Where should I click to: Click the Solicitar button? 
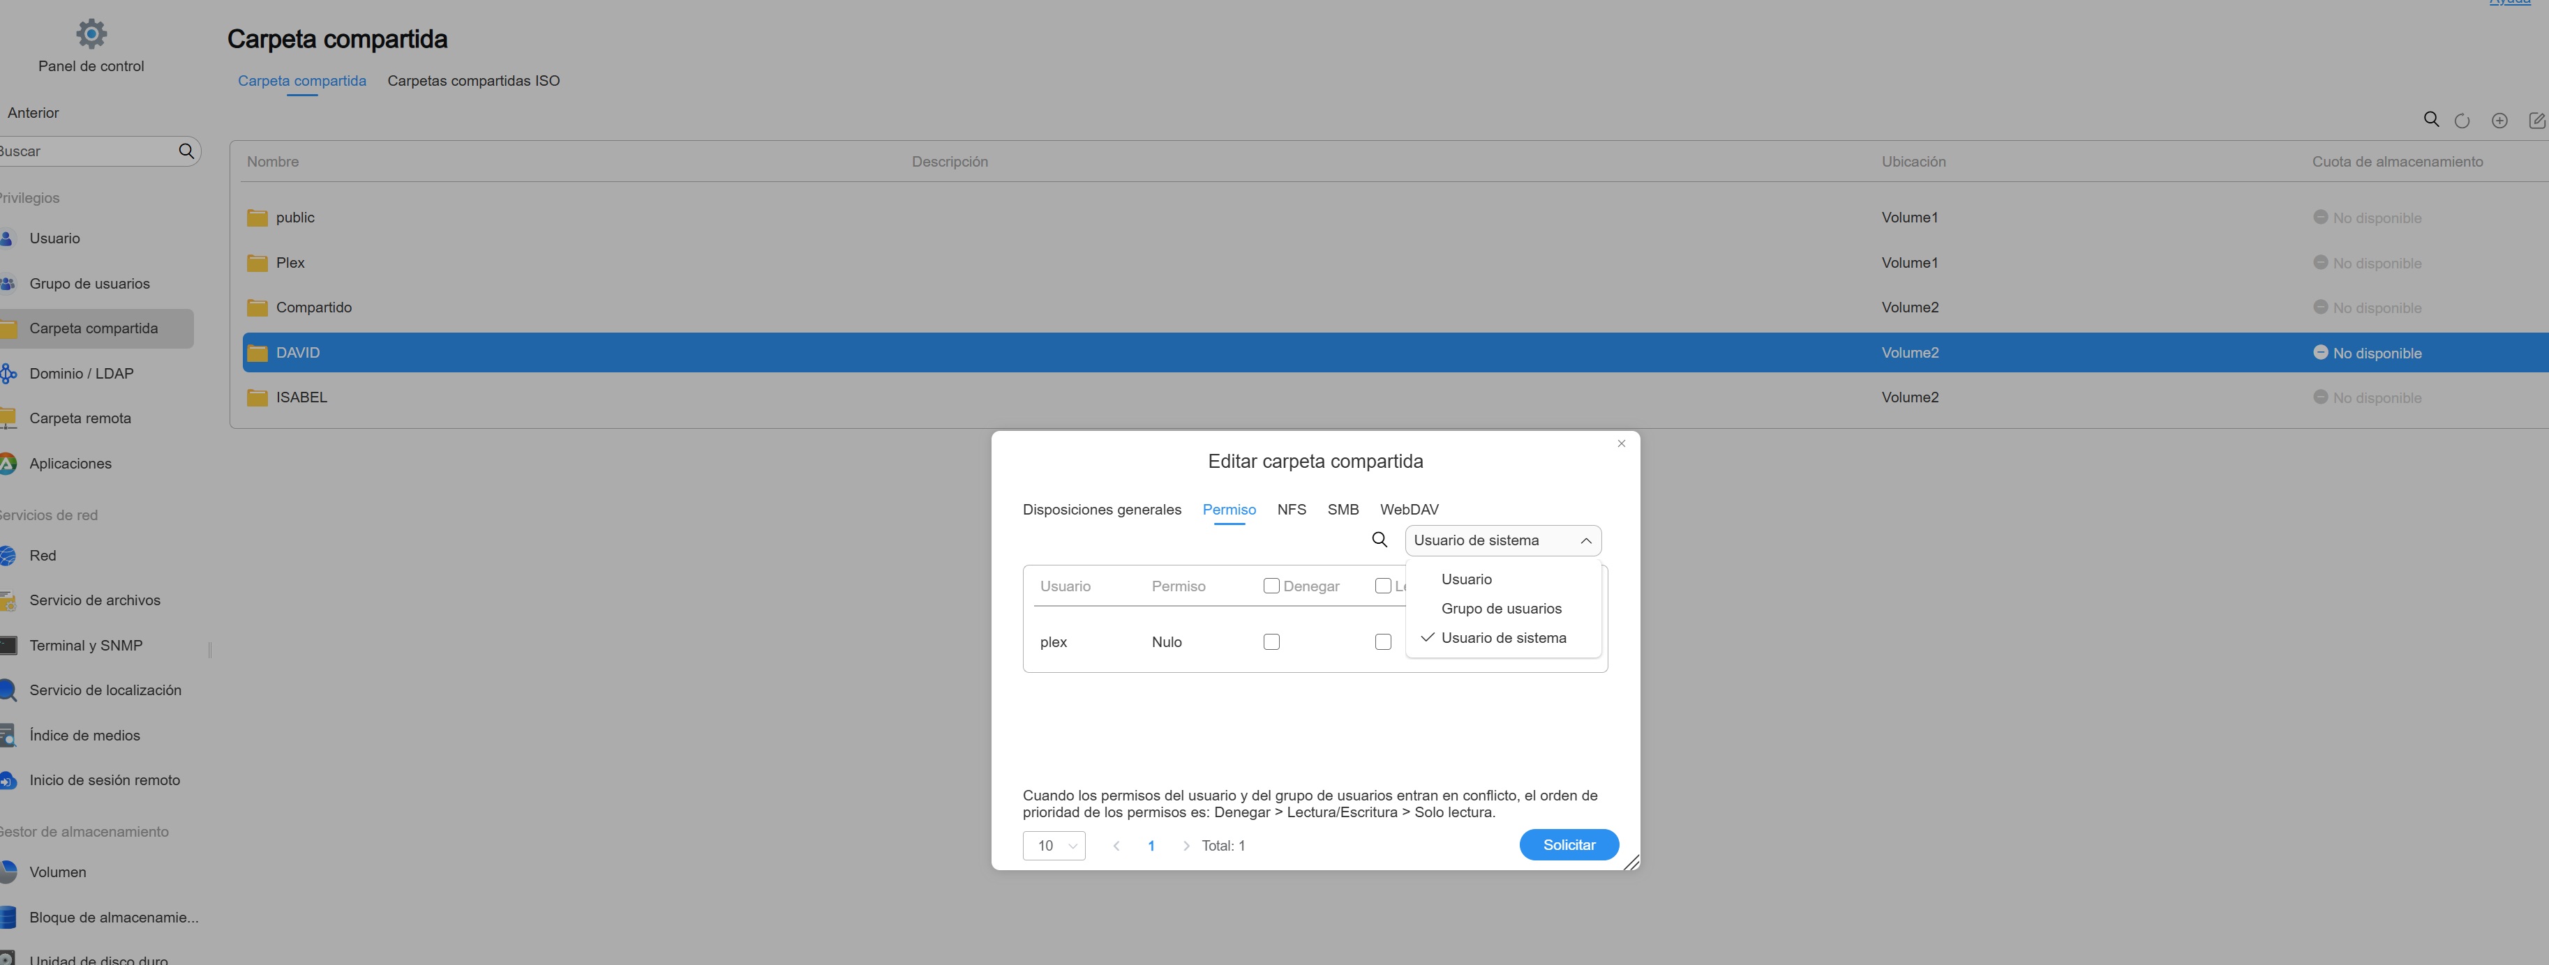coord(1569,845)
